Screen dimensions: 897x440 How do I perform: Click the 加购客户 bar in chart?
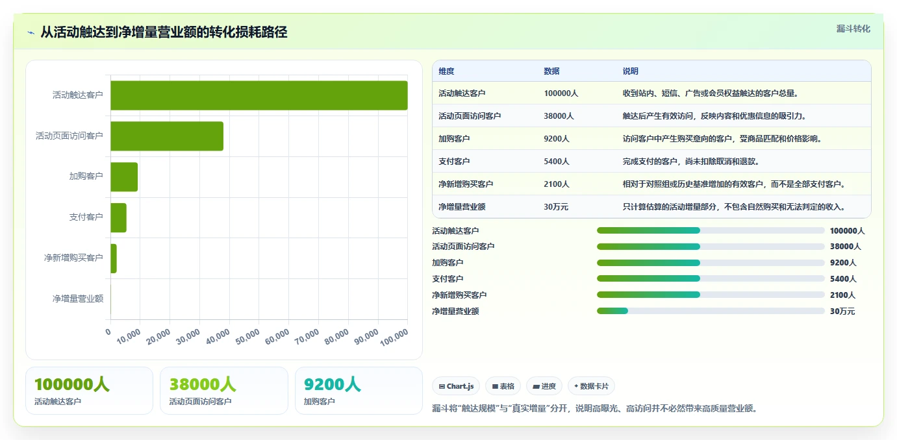(124, 177)
